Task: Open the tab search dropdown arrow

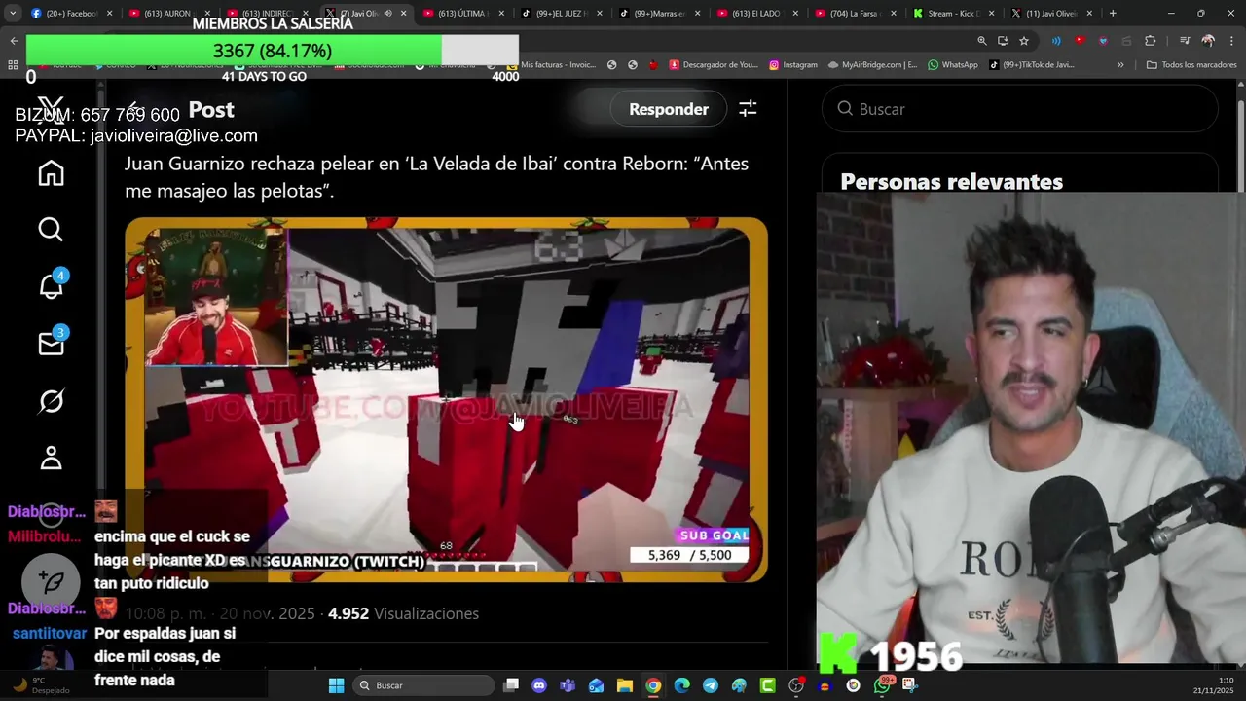Action: 12,14
